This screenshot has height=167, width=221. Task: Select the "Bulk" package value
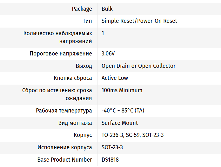107,9
